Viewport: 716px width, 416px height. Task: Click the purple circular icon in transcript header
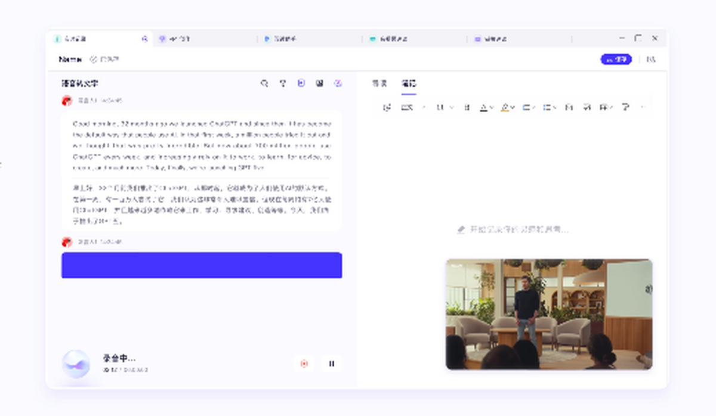click(338, 83)
